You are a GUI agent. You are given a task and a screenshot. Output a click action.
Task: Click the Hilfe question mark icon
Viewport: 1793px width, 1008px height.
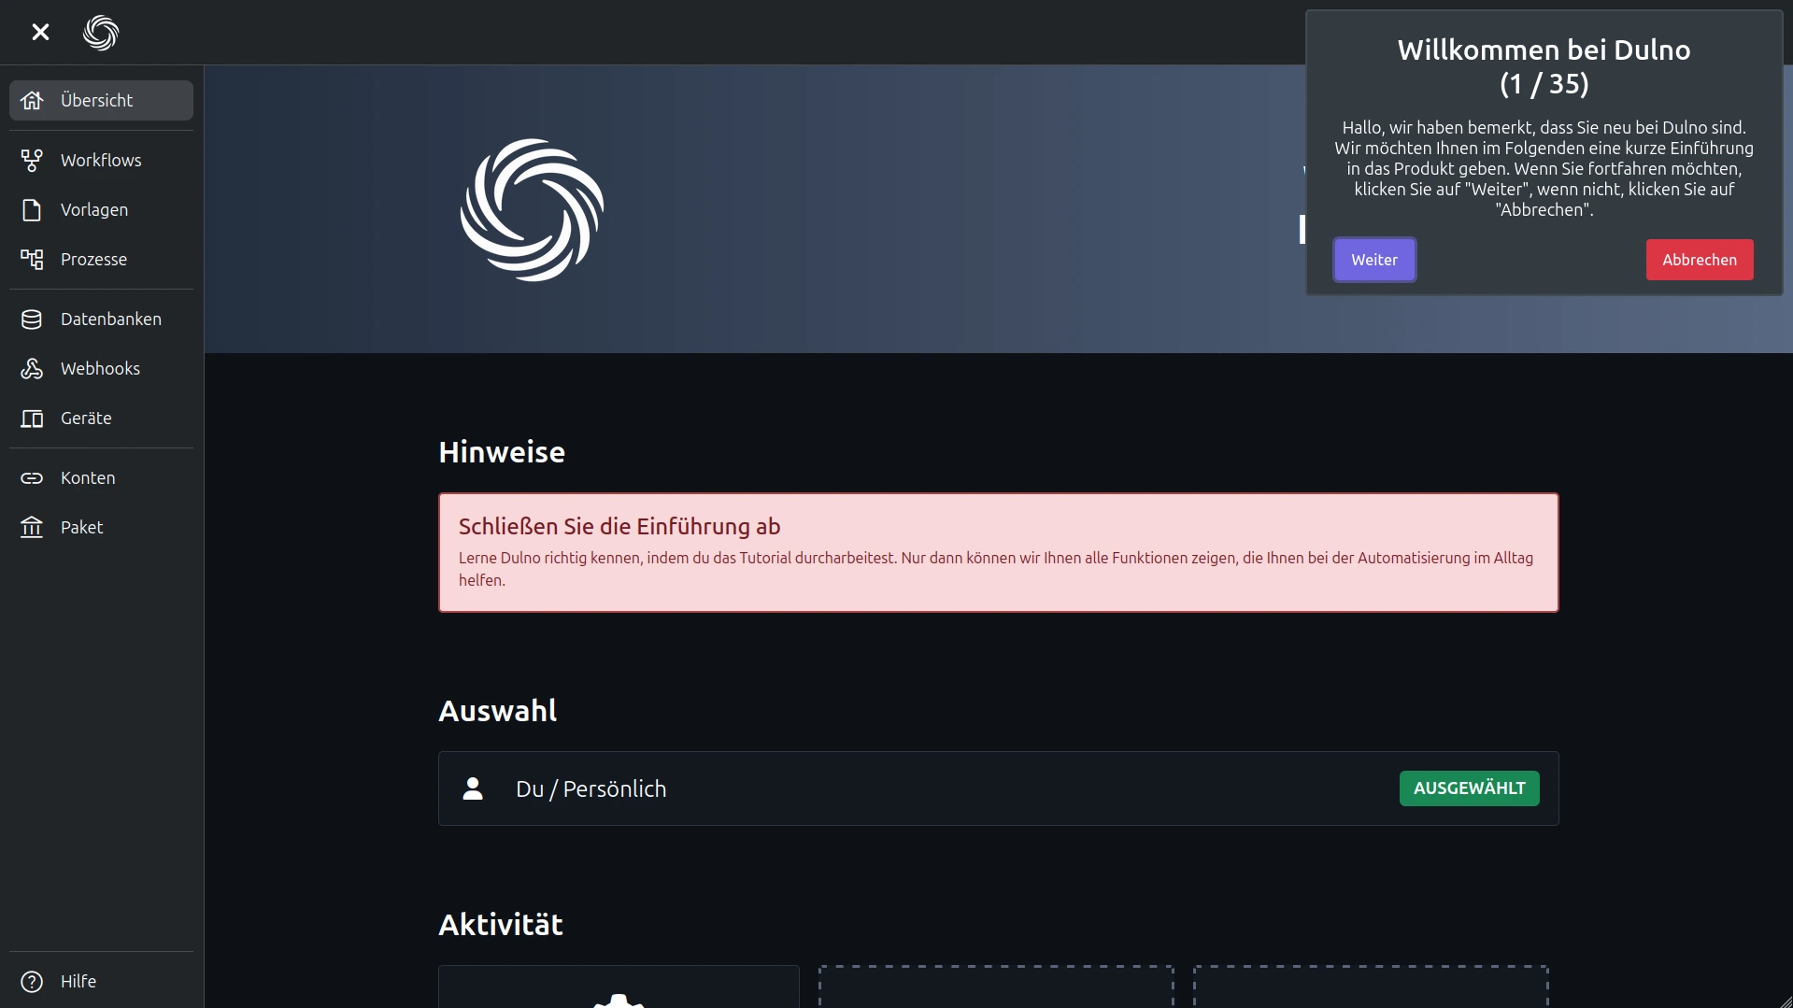[32, 982]
